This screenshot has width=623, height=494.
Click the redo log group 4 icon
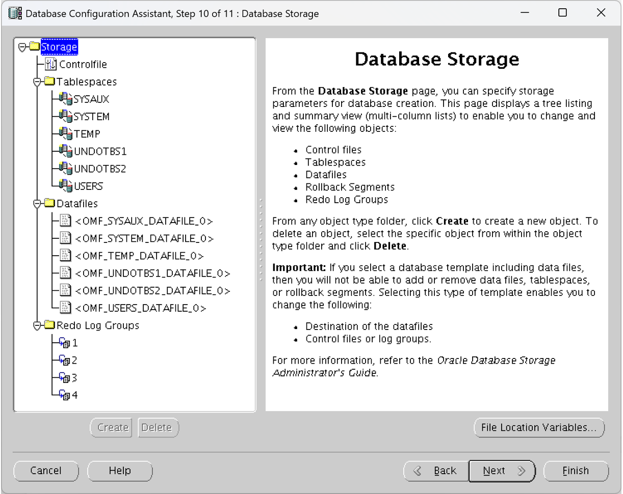[64, 395]
